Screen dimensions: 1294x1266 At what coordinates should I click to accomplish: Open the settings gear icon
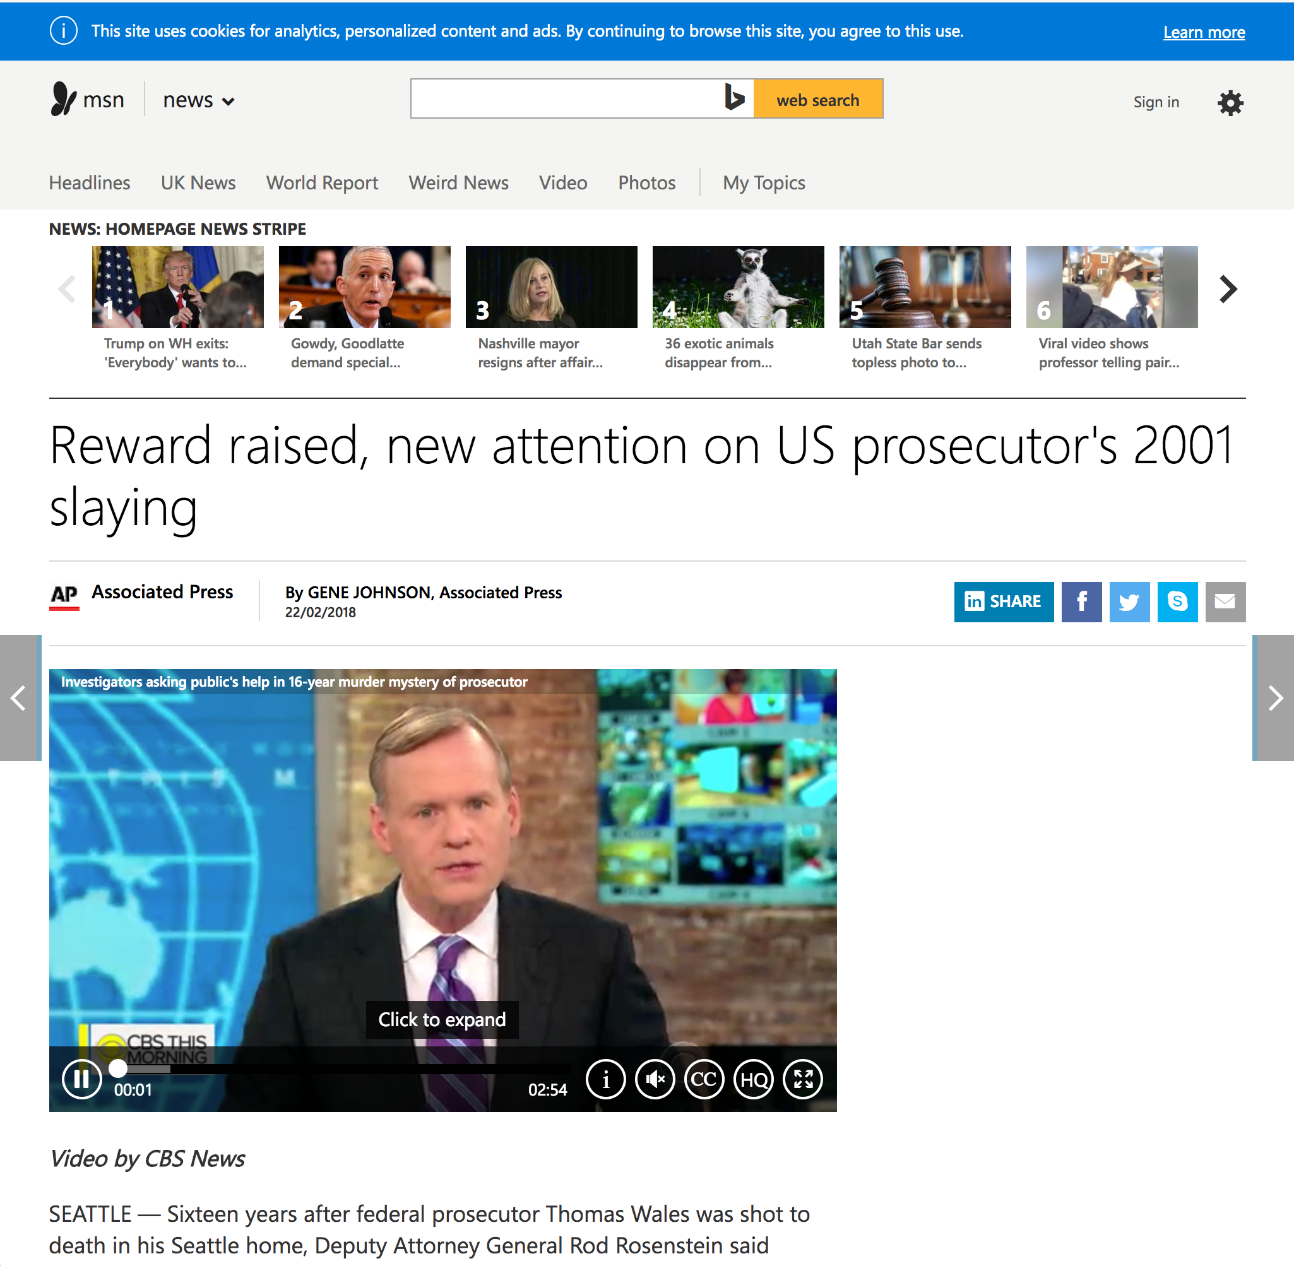(1230, 102)
